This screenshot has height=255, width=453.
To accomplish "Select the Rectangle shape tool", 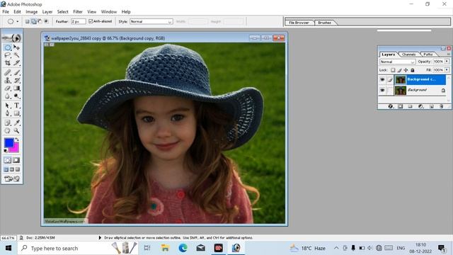I will point(16,113).
